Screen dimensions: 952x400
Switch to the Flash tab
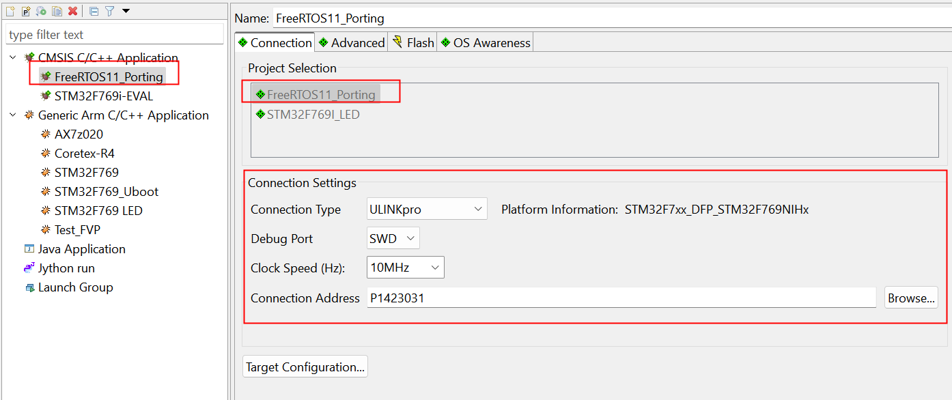pos(413,43)
